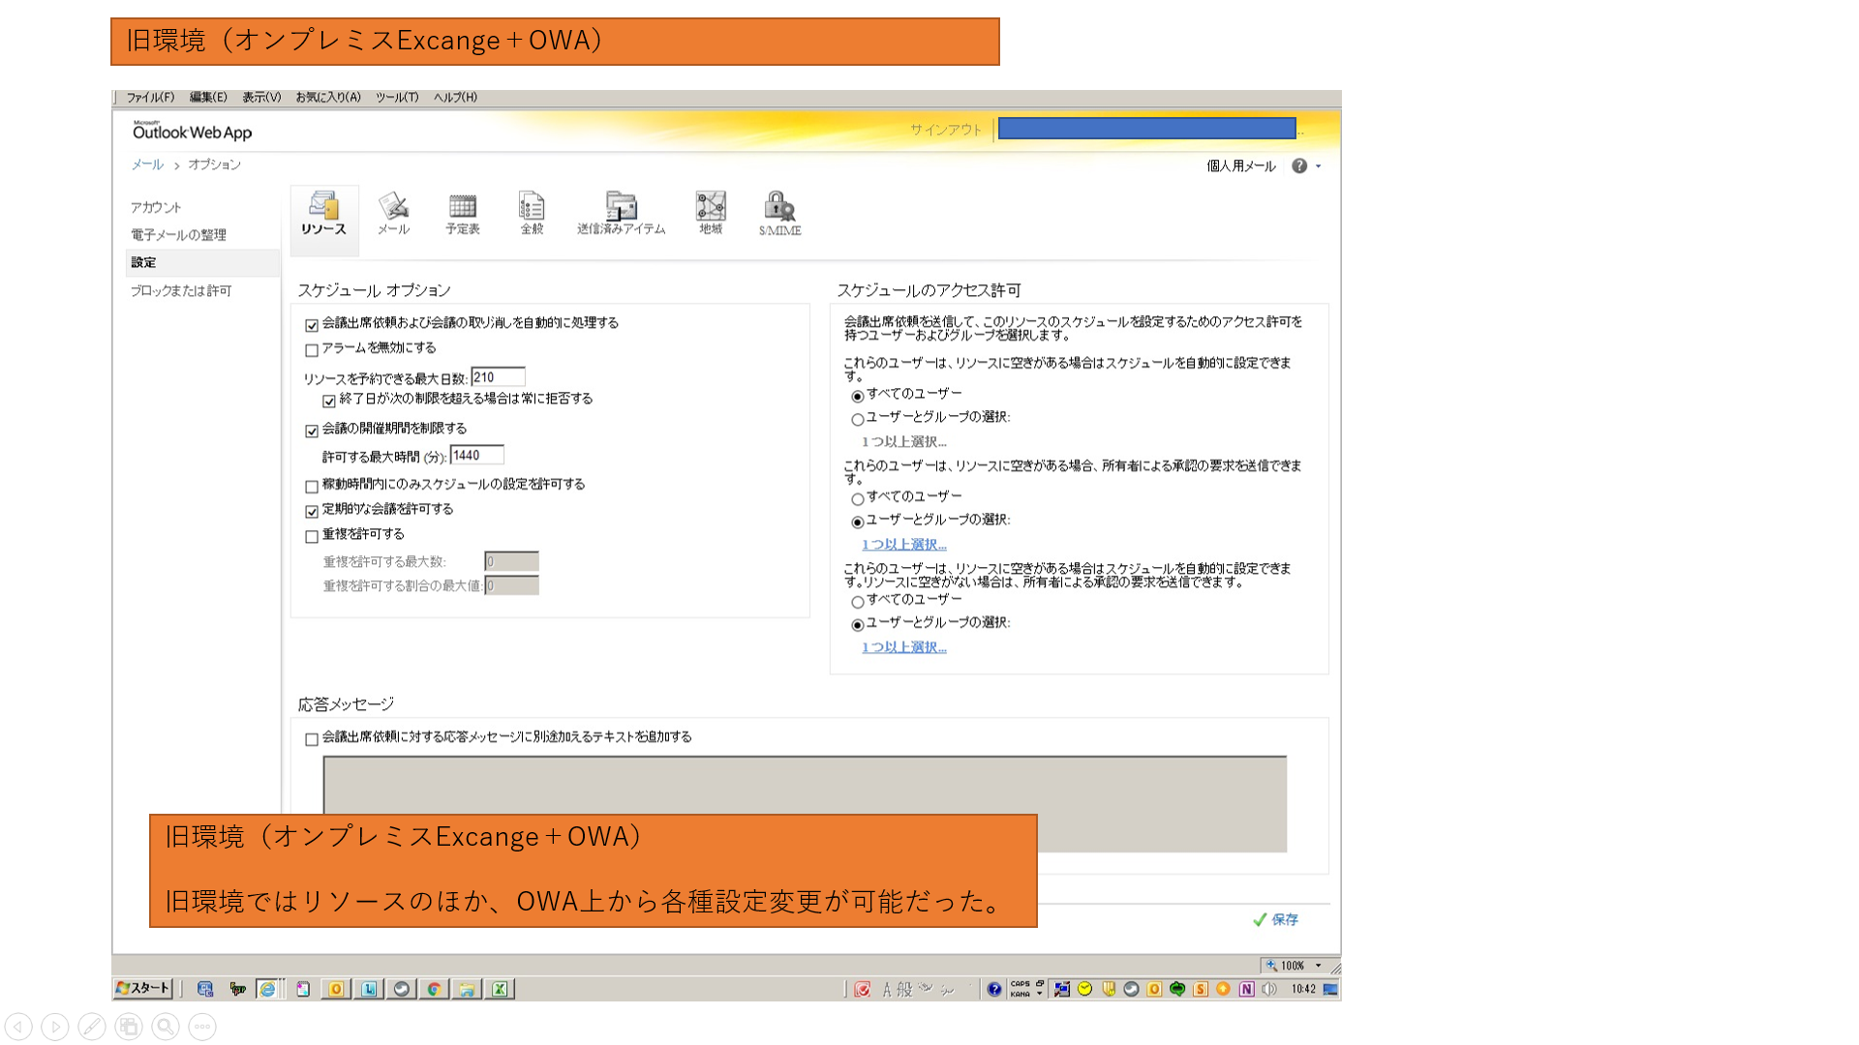
Task: Open the 表示(V) menu
Action: click(261, 98)
